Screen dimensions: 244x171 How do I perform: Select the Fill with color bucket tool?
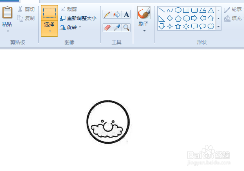point(117,14)
